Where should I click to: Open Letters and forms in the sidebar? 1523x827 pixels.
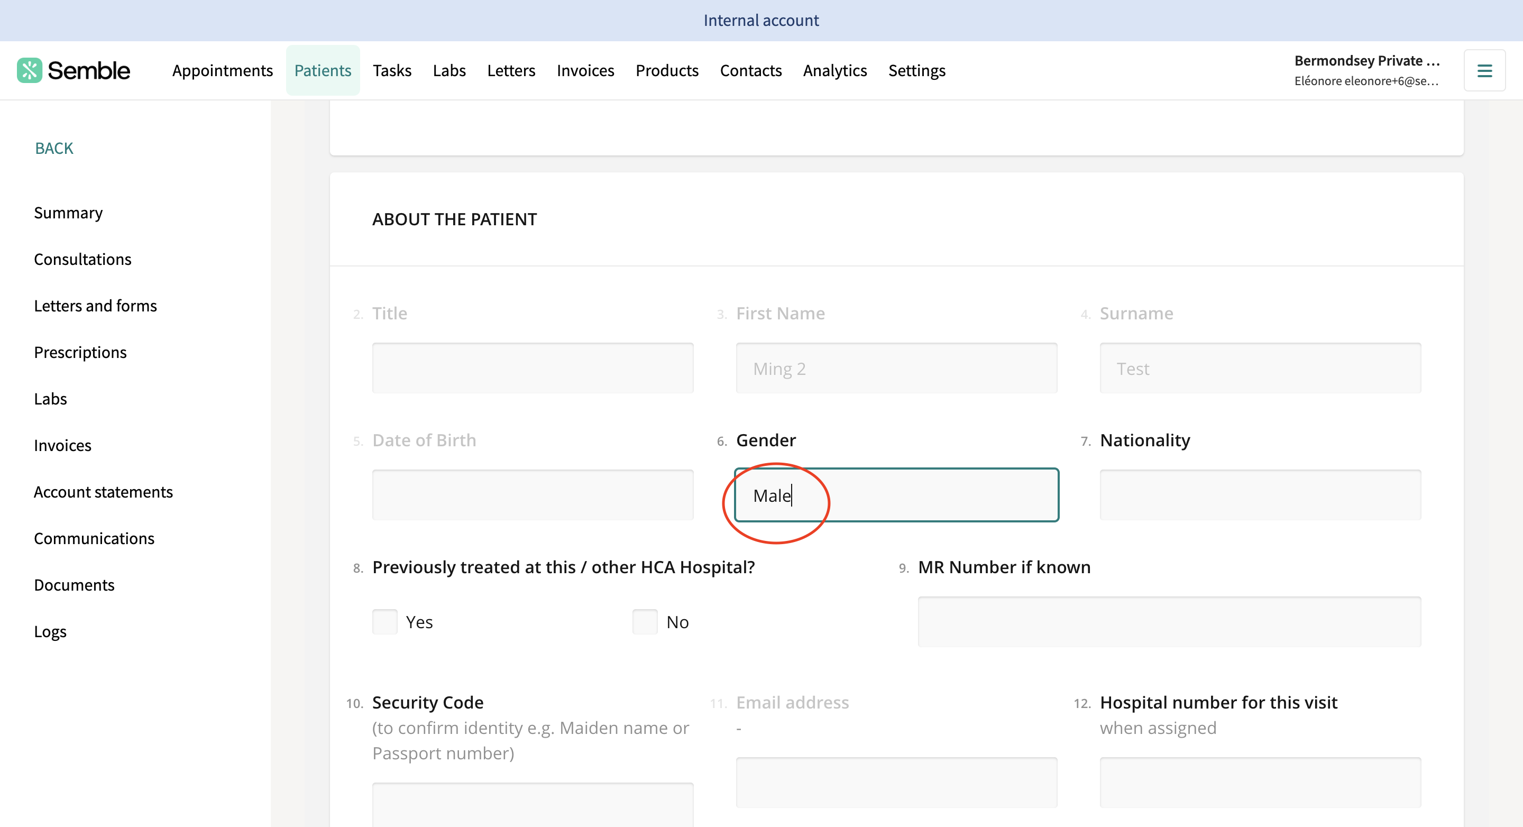point(95,306)
